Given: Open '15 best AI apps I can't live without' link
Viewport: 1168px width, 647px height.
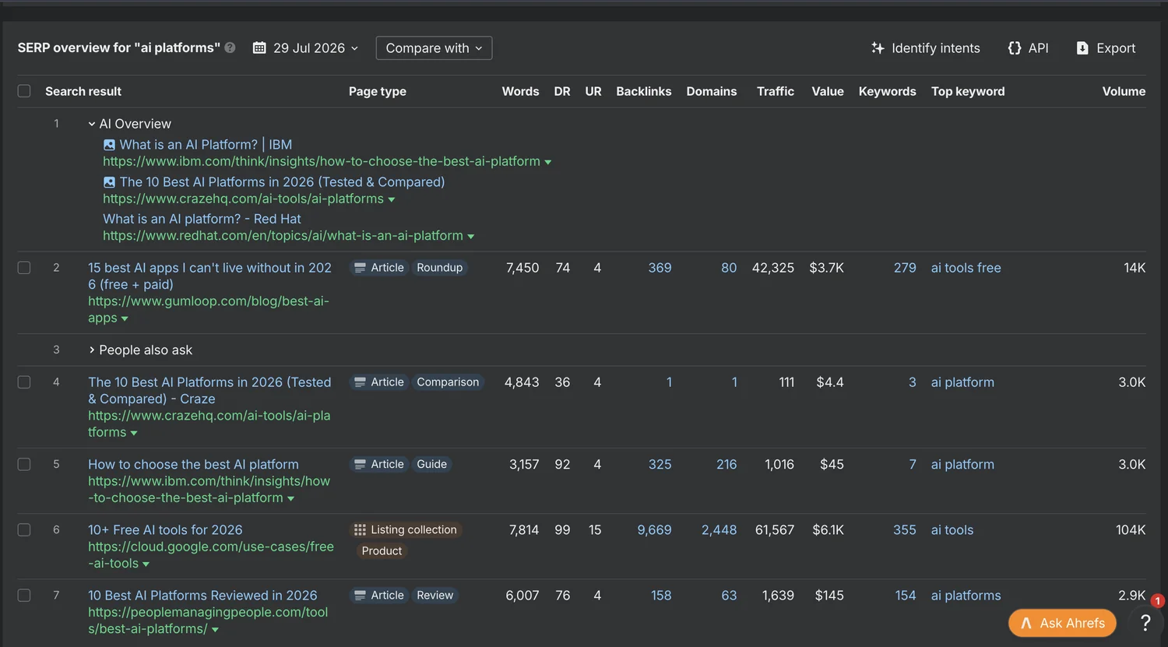Looking at the screenshot, I should (x=209, y=276).
